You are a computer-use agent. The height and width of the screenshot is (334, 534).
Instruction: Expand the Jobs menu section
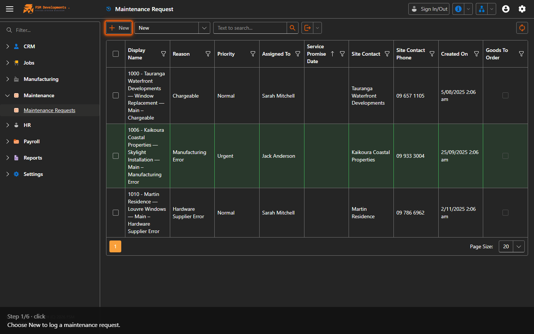[7, 63]
